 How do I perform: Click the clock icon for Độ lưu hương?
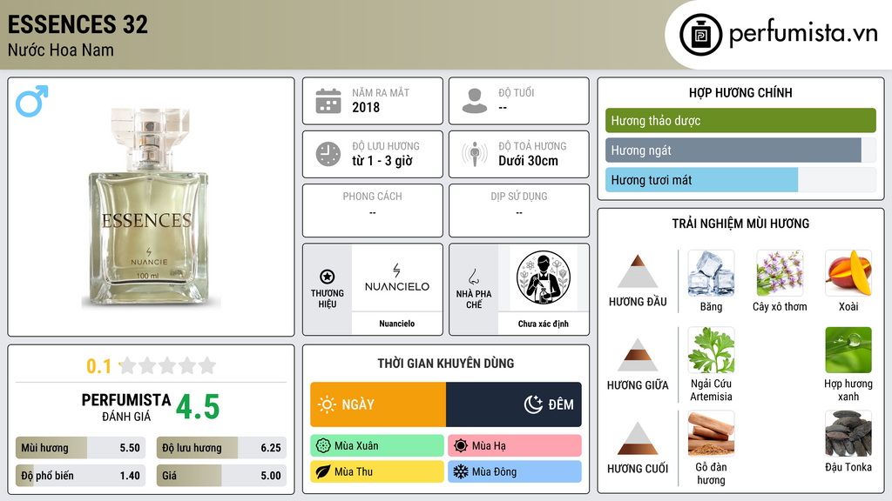click(x=328, y=154)
